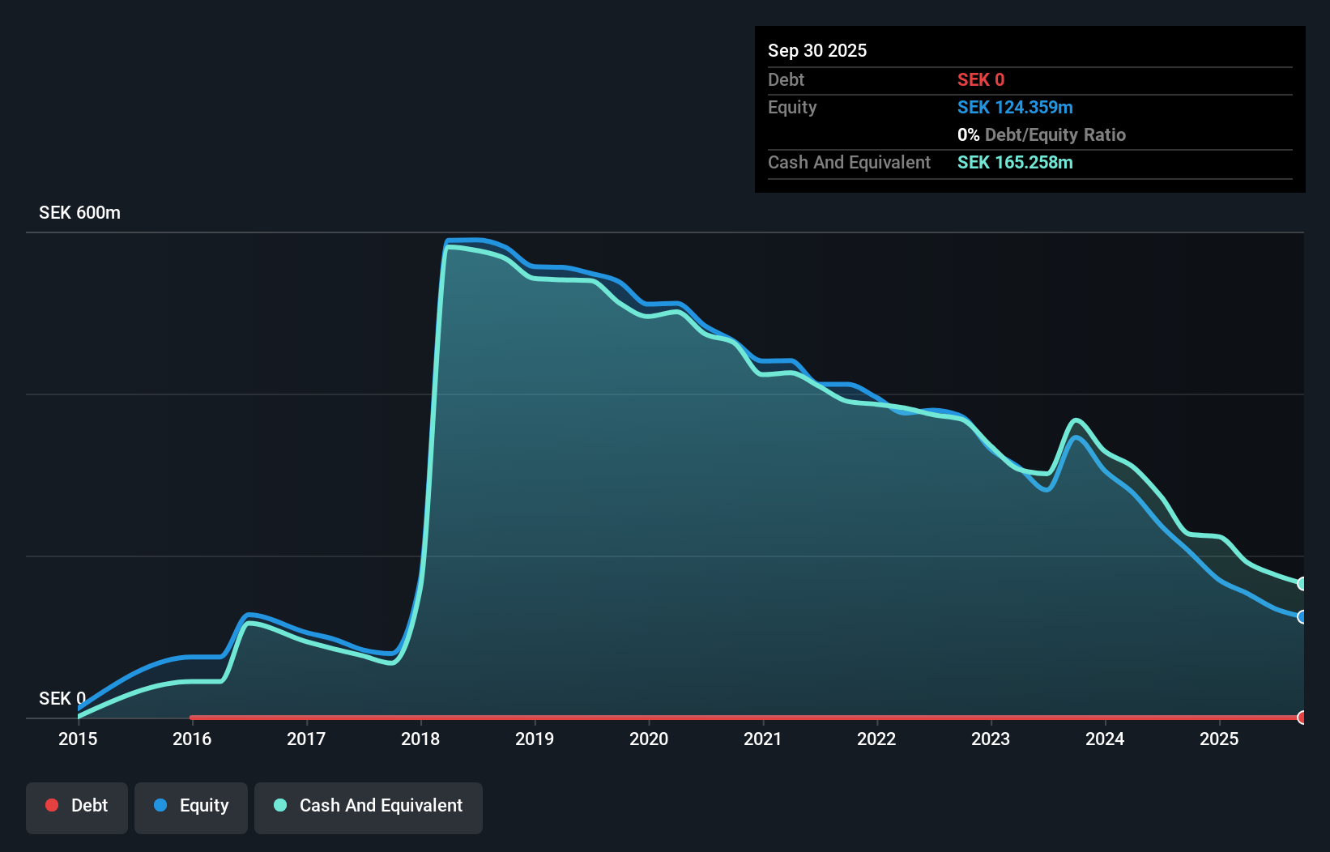Viewport: 1330px width, 852px height.
Task: Select the teal Cash And Equivalent dot
Action: coord(279,805)
